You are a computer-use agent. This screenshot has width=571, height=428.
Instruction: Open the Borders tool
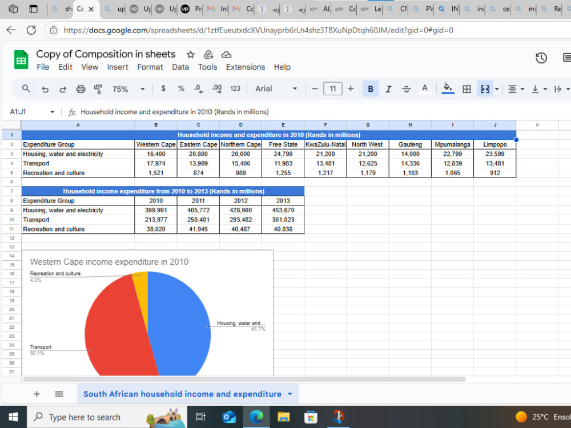click(x=467, y=89)
